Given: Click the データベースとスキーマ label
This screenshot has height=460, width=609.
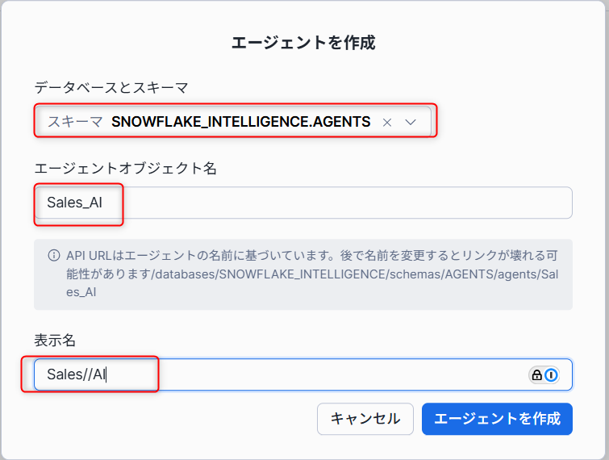Looking at the screenshot, I should (x=111, y=86).
